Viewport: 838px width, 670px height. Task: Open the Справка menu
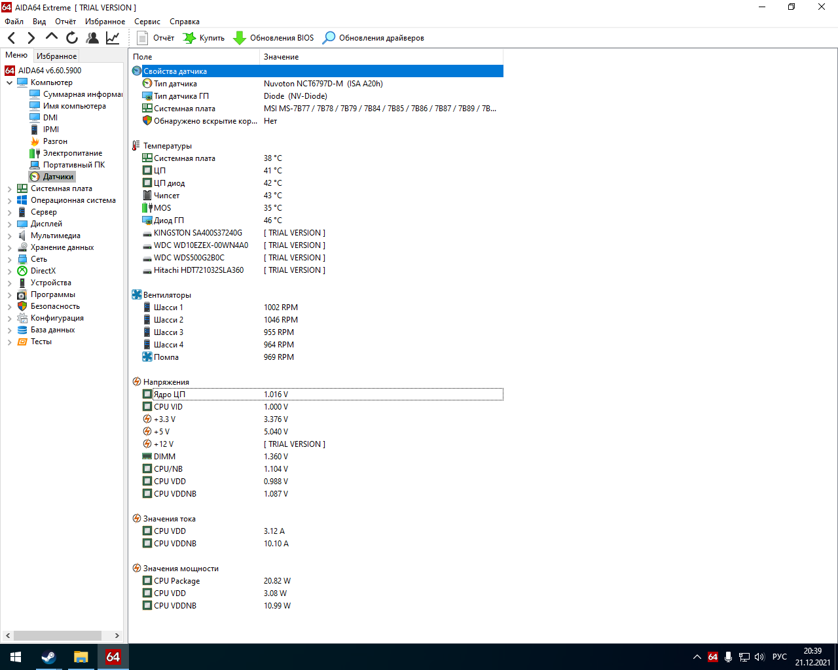click(x=185, y=22)
